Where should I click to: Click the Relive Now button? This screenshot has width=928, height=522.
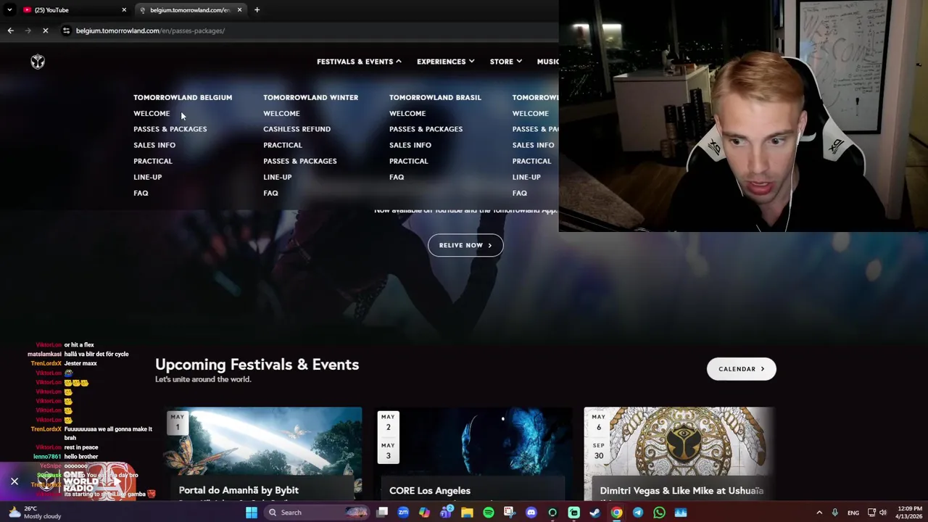[465, 245]
